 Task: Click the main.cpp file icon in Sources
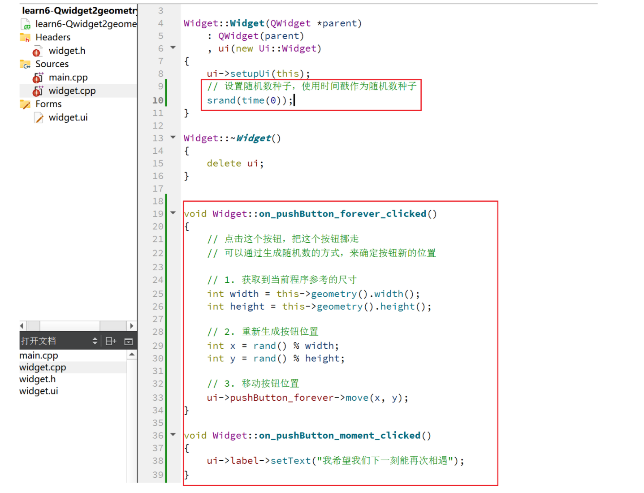coord(38,78)
